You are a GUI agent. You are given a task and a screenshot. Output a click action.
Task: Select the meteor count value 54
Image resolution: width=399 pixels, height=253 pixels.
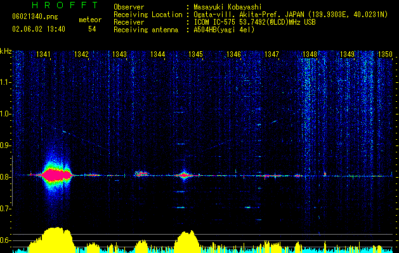click(92, 29)
